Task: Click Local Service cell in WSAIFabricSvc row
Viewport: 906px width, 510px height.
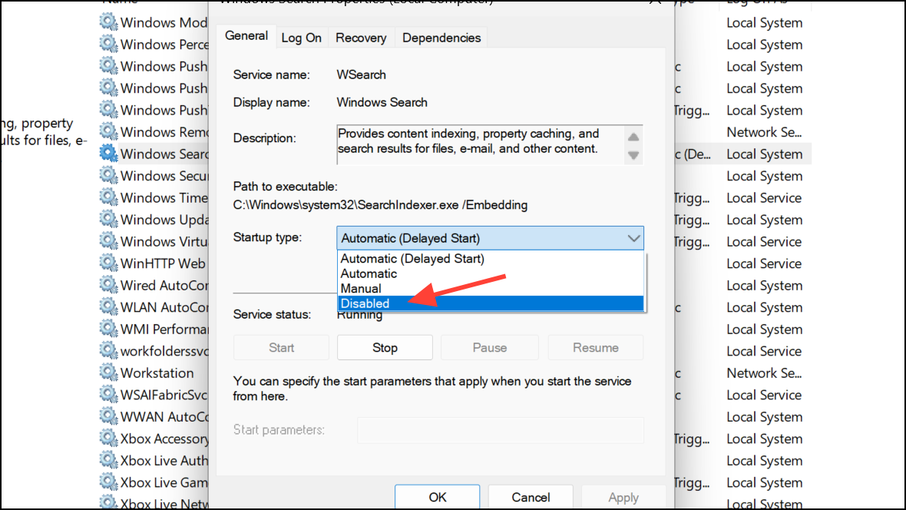Action: click(764, 395)
